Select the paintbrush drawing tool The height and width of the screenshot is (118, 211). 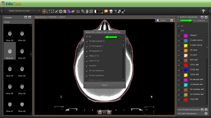tap(57, 11)
